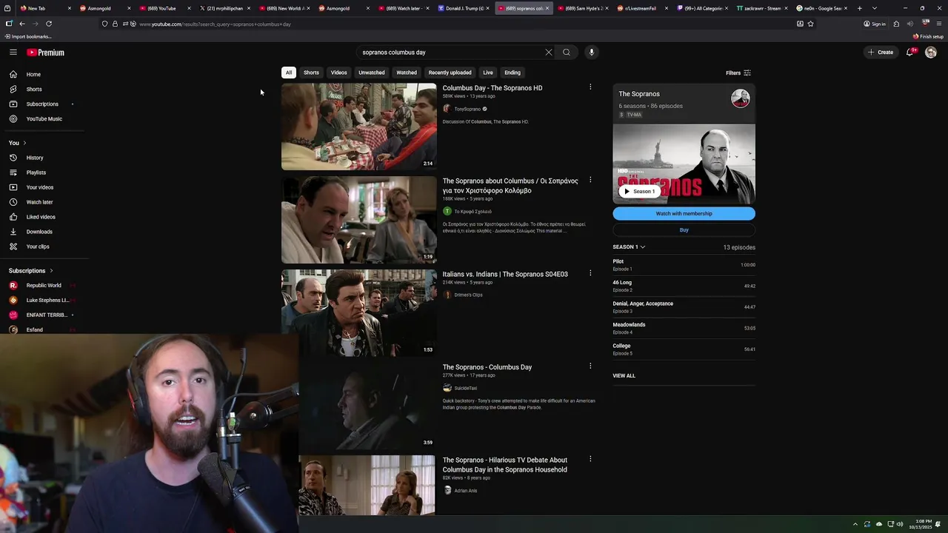The width and height of the screenshot is (948, 533).
Task: Go back in the browser
Action: point(22,24)
